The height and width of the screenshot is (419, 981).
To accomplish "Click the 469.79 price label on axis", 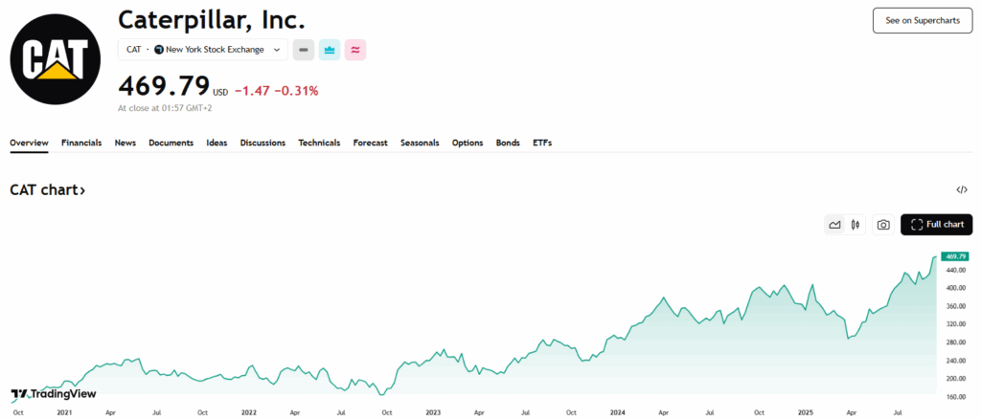I will tap(954, 256).
